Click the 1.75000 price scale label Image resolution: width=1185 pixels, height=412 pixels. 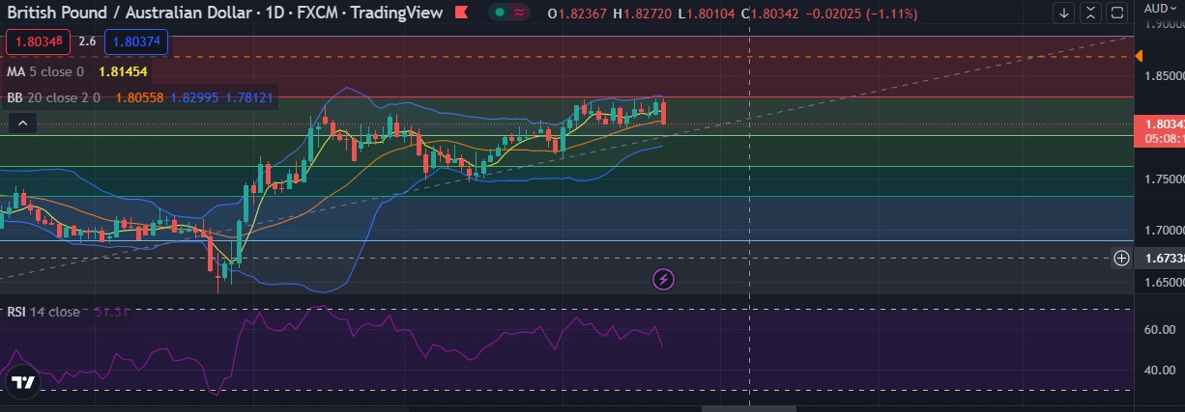pyautogui.click(x=1163, y=179)
